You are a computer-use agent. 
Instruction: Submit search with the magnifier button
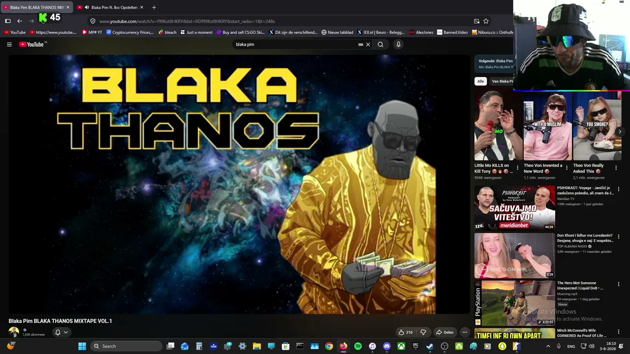pos(380,44)
